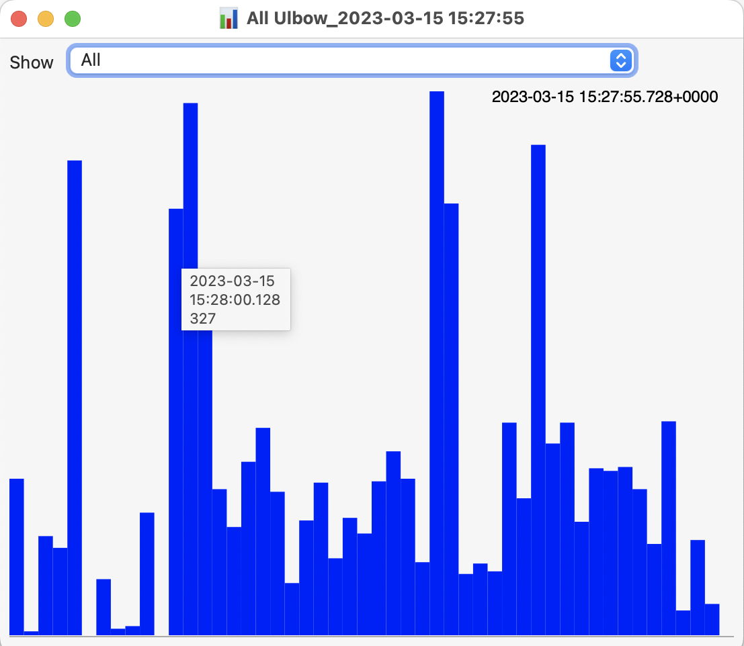Click the leftmost bar in the chart
This screenshot has height=646, width=744.
(17, 557)
